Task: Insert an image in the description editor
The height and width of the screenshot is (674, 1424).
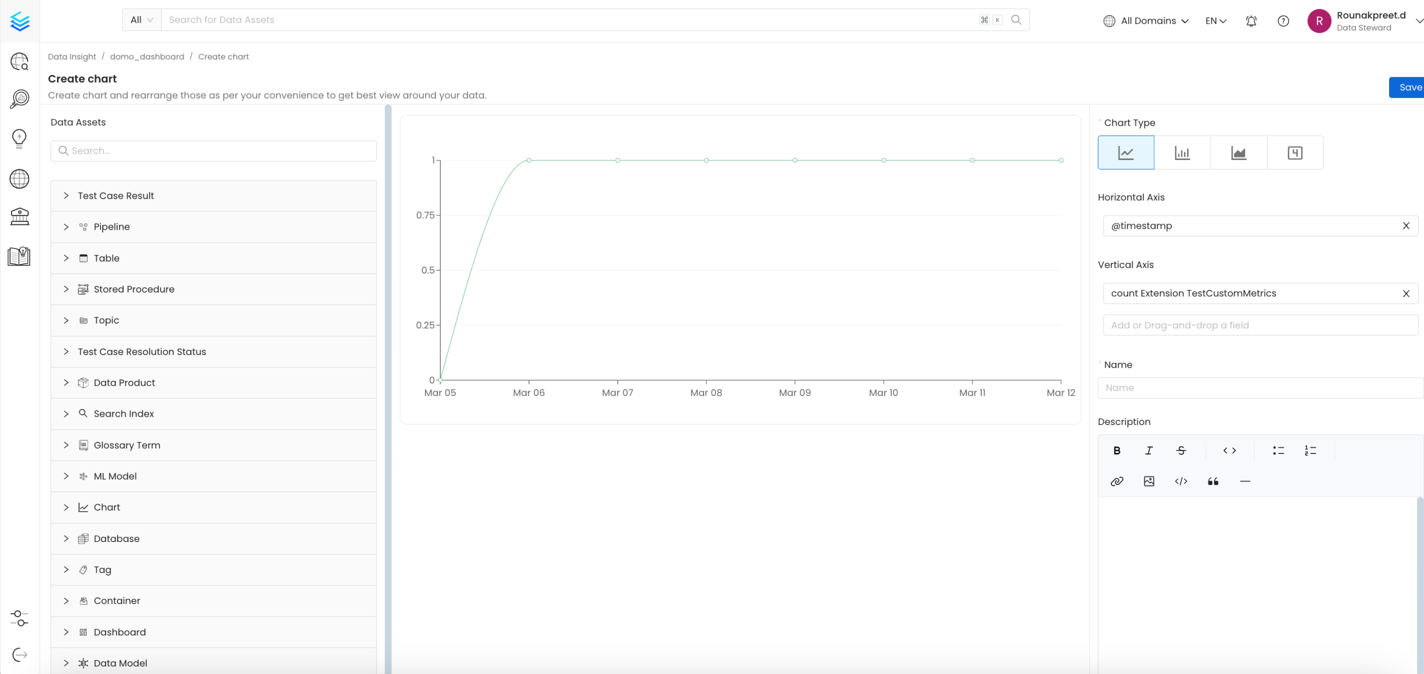Action: pos(1149,481)
